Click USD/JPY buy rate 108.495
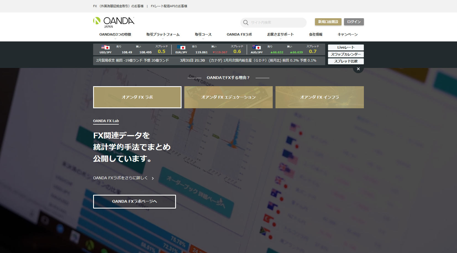The height and width of the screenshot is (253, 457). tap(146, 52)
